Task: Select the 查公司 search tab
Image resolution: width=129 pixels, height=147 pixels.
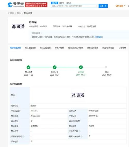Action: click(x=54, y=3)
